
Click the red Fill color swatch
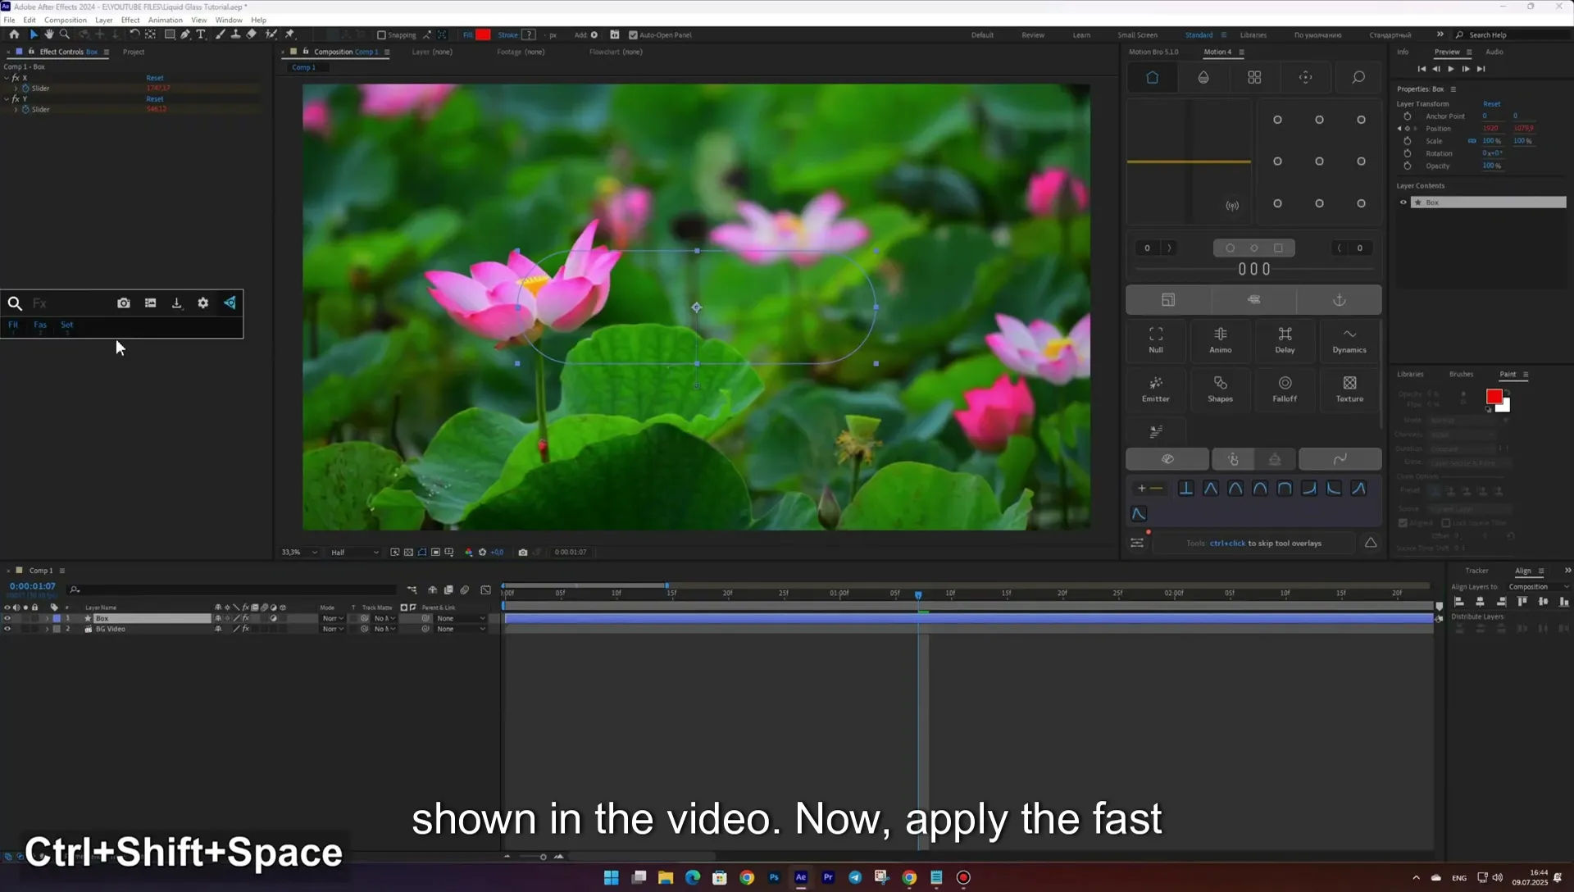point(483,34)
